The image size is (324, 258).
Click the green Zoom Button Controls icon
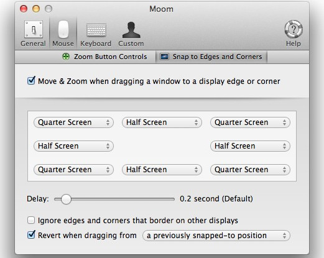pyautogui.click(x=66, y=57)
